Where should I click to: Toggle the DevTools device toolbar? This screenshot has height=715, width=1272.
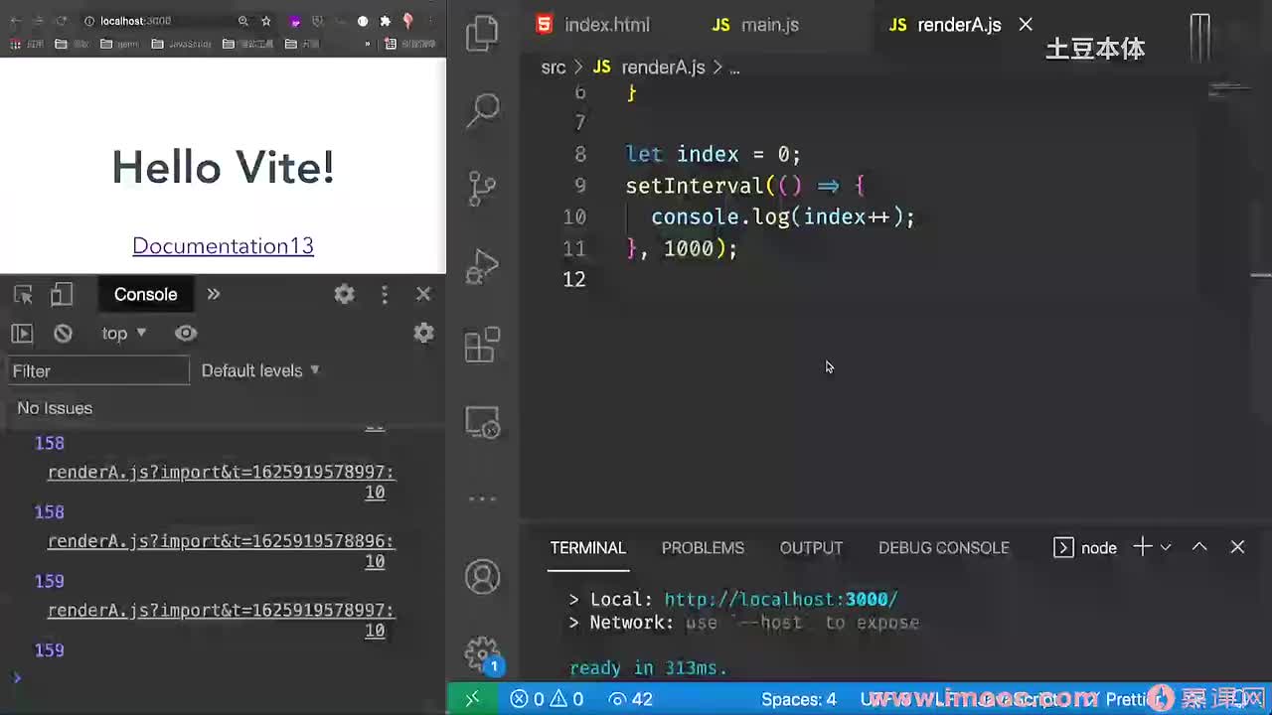[62, 294]
